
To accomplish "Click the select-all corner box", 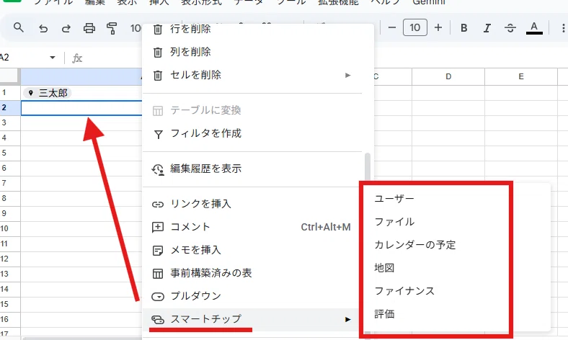I will tap(9, 76).
